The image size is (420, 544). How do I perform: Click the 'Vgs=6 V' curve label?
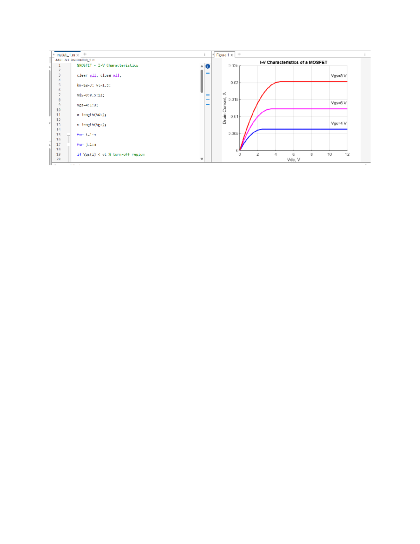(339, 103)
